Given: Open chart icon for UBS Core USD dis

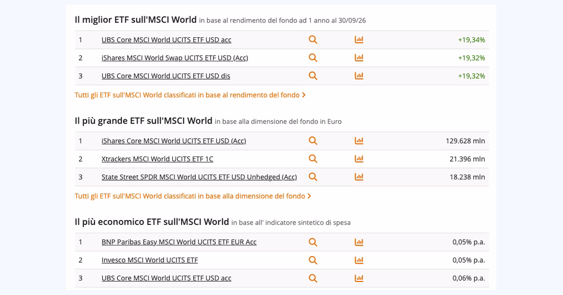Looking at the screenshot, I should (359, 75).
